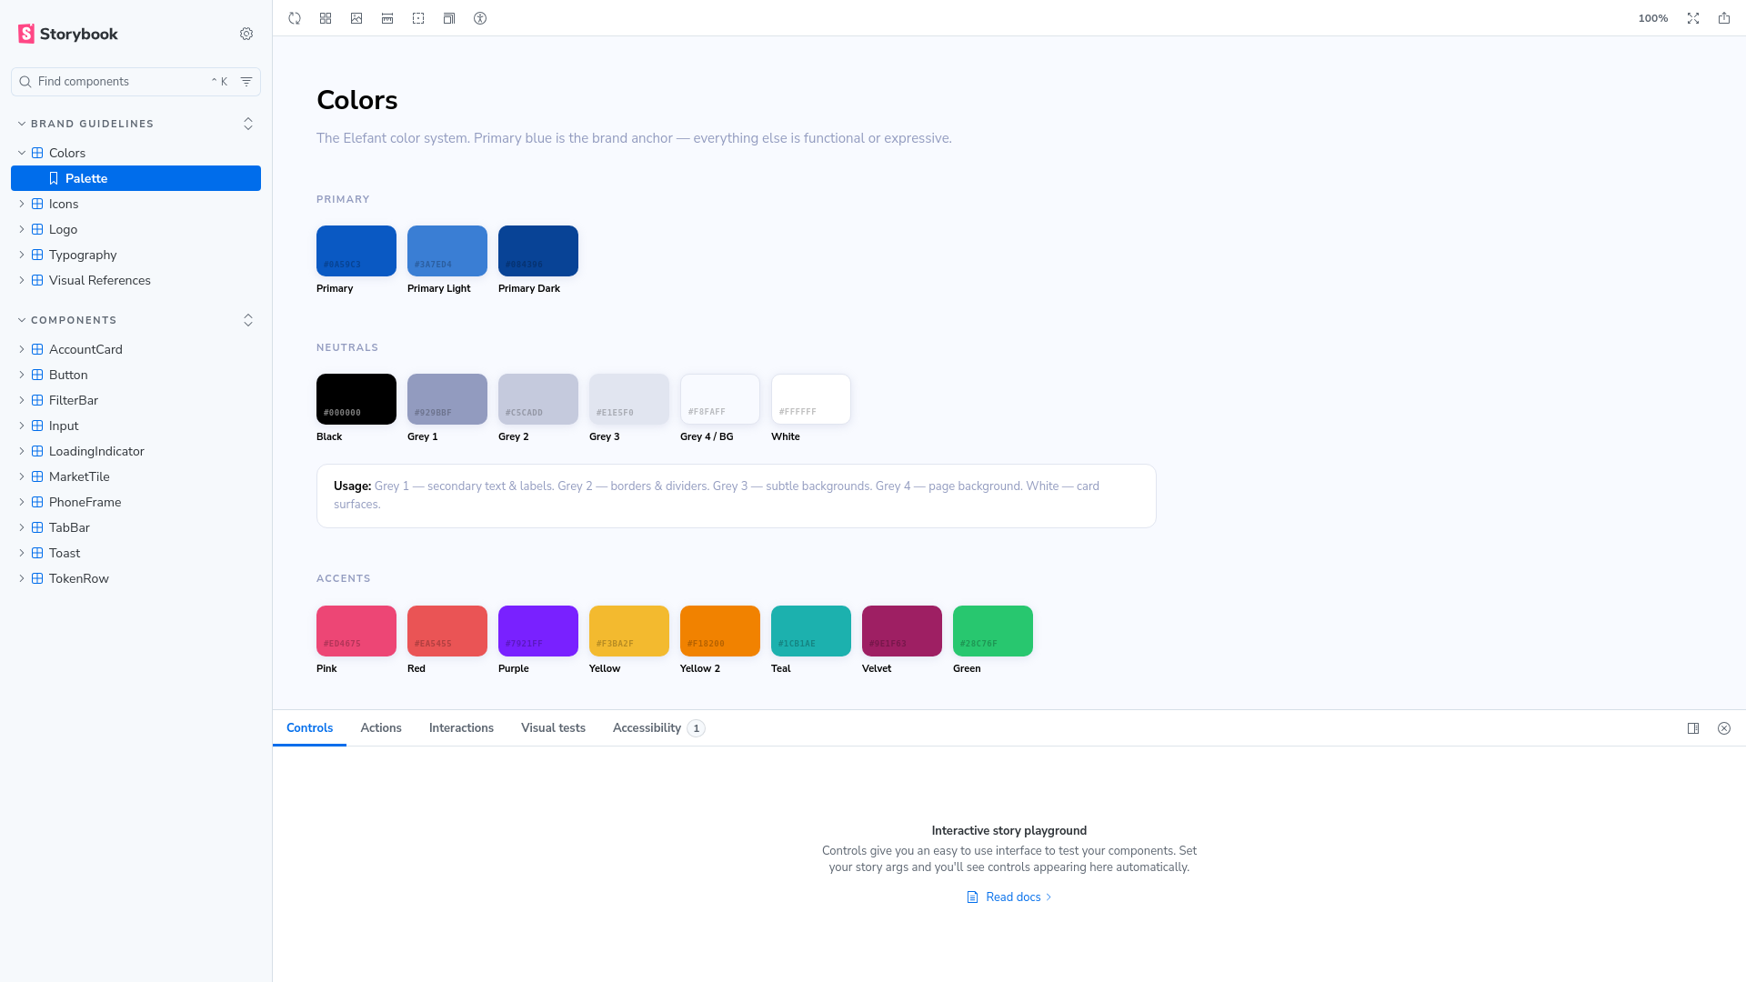Click the Primary Dark swatch
Image resolution: width=1746 pixels, height=982 pixels.
pos(538,251)
